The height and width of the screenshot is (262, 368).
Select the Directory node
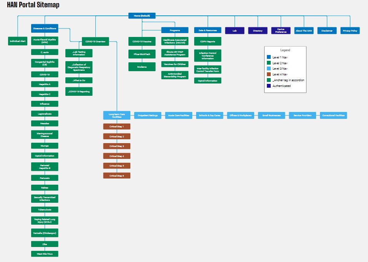pyautogui.click(x=258, y=31)
